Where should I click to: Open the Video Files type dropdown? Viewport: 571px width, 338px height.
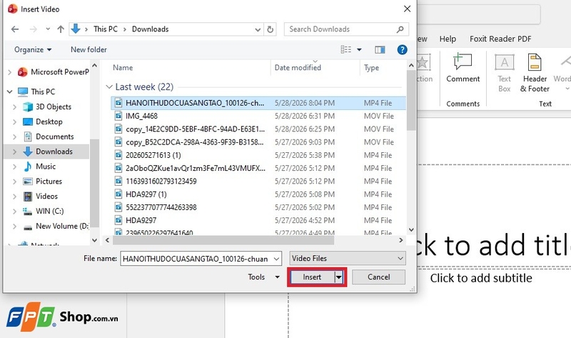tap(348, 259)
